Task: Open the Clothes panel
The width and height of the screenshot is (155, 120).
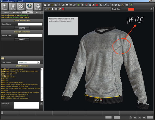Action: 13,6
